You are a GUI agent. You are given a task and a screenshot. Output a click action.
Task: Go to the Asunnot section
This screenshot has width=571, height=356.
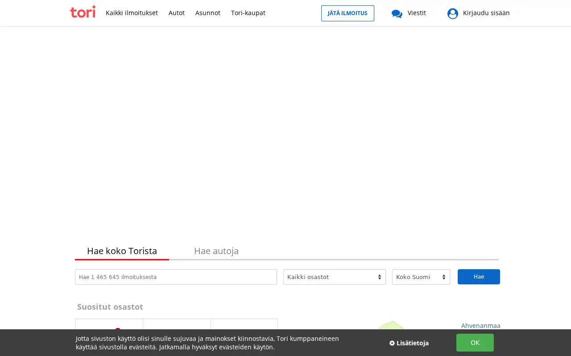208,13
